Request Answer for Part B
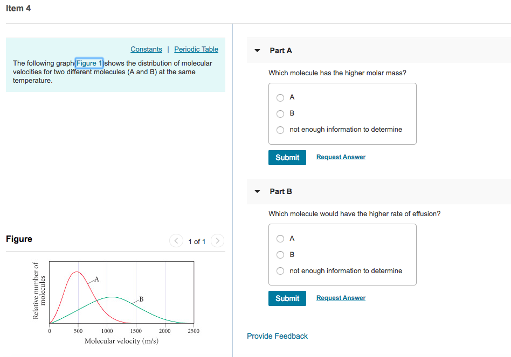This screenshot has height=357, width=511. (x=341, y=297)
